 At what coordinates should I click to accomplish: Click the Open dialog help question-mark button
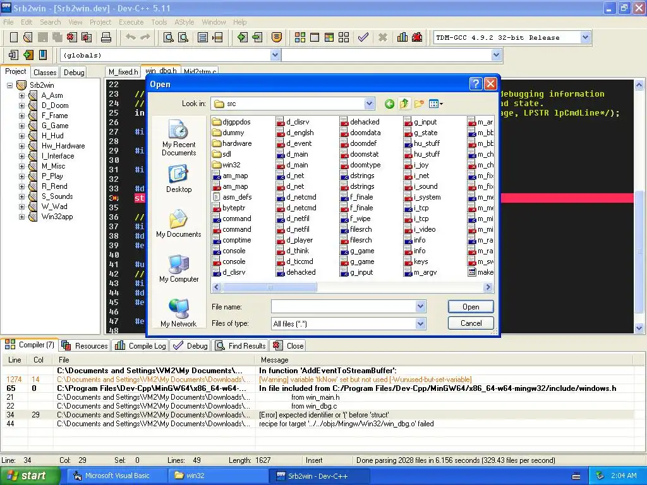coord(475,84)
